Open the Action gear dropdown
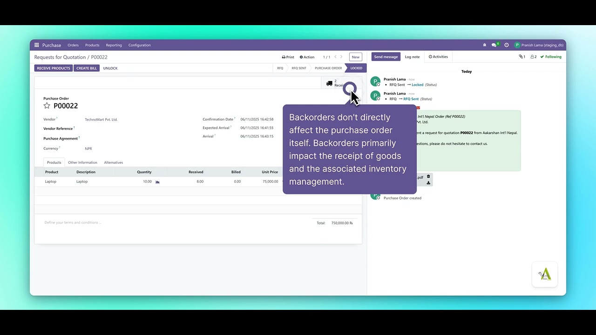 point(307,57)
